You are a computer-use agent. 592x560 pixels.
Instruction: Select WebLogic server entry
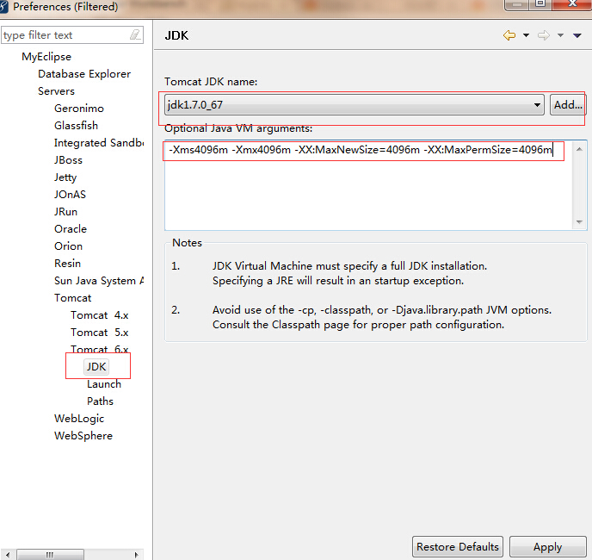79,419
